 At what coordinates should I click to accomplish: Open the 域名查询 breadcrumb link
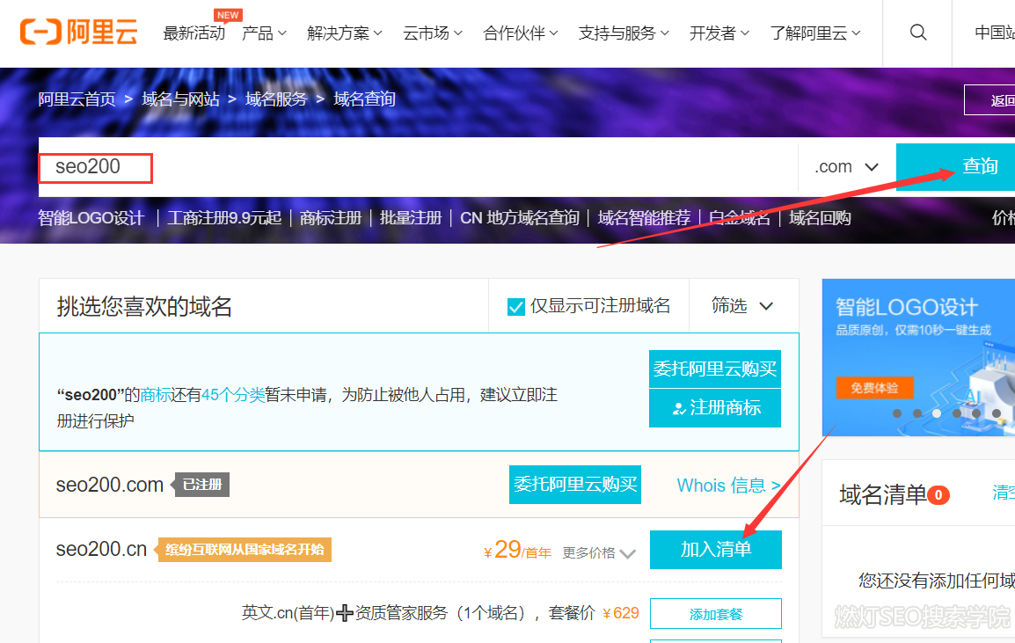[x=364, y=99]
